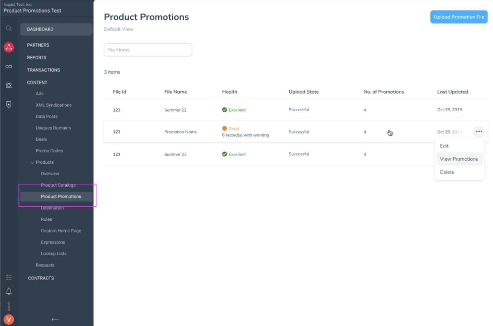493x326 pixels.
Task: Open the 6 records with warning link
Action: click(x=245, y=135)
